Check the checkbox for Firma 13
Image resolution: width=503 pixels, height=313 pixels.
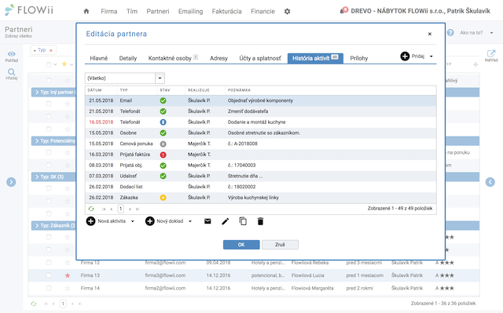[49, 275]
